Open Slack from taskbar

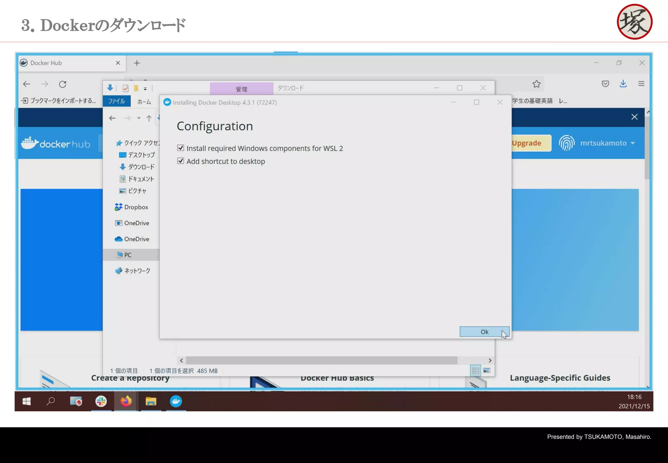click(x=101, y=401)
